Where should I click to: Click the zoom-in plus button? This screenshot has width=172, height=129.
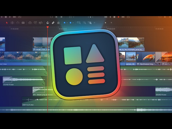pos(111,23)
